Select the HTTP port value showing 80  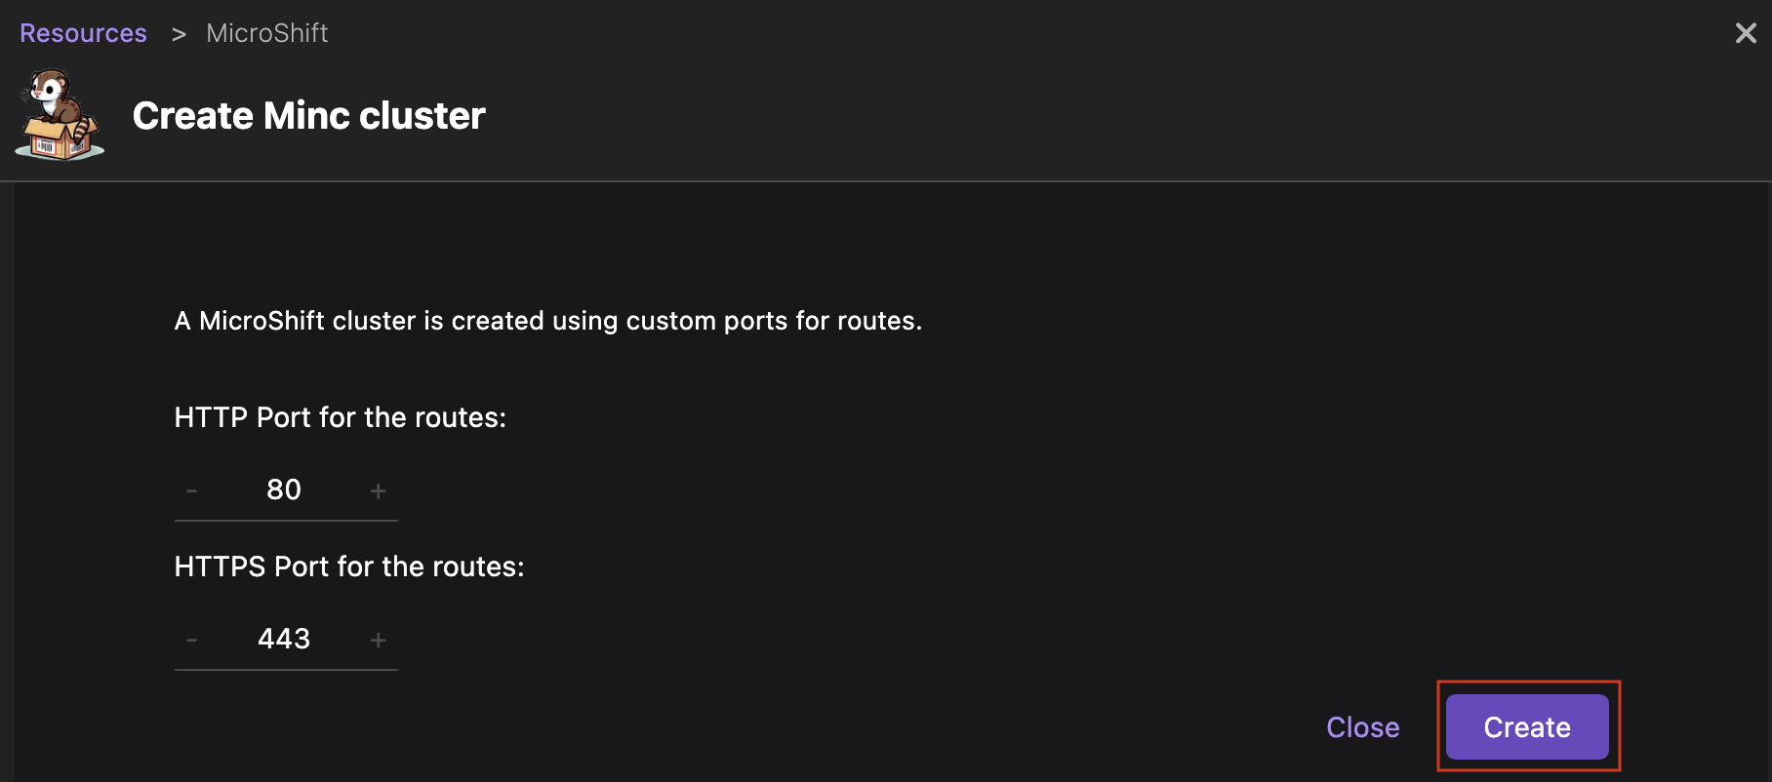click(284, 490)
